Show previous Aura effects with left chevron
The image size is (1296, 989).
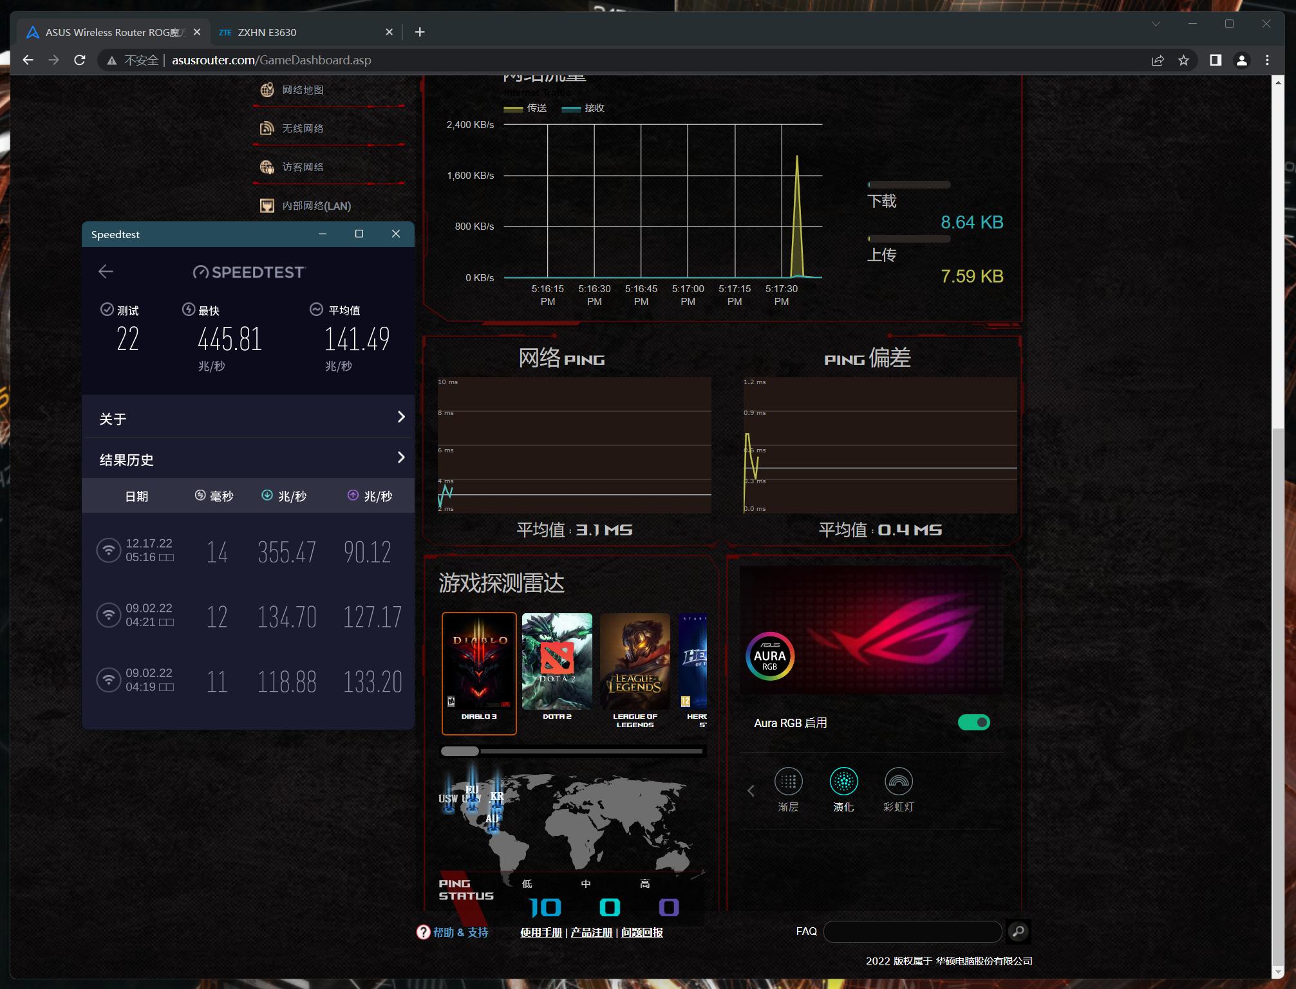(x=751, y=791)
